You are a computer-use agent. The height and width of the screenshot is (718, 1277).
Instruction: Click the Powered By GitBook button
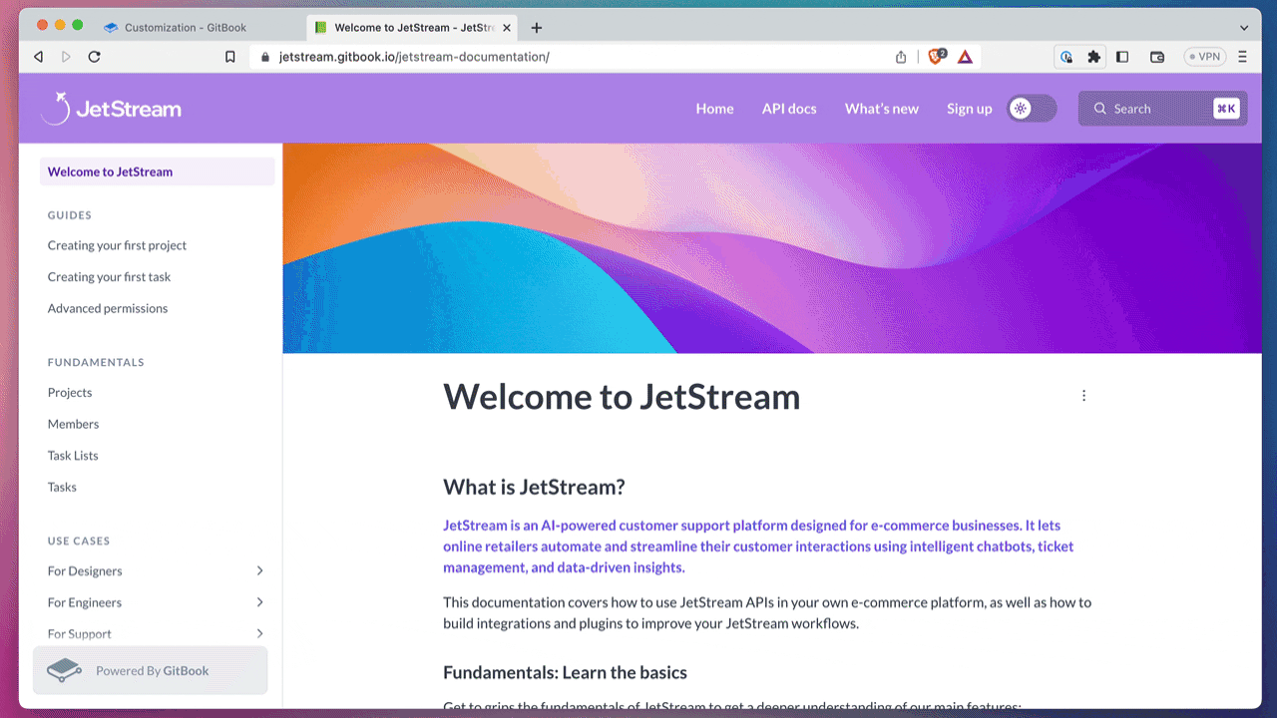coord(151,670)
